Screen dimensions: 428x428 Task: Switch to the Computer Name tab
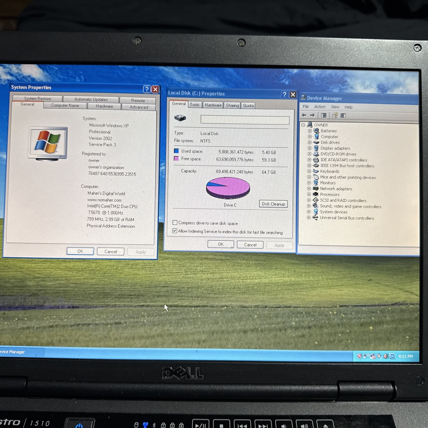click(65, 106)
